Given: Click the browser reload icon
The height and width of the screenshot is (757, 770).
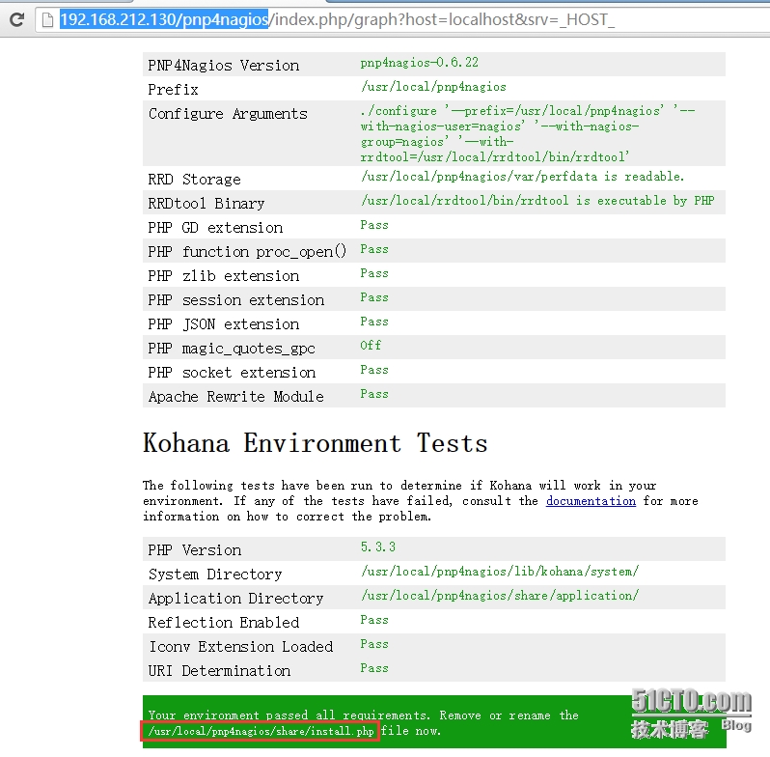Looking at the screenshot, I should coord(17,19).
